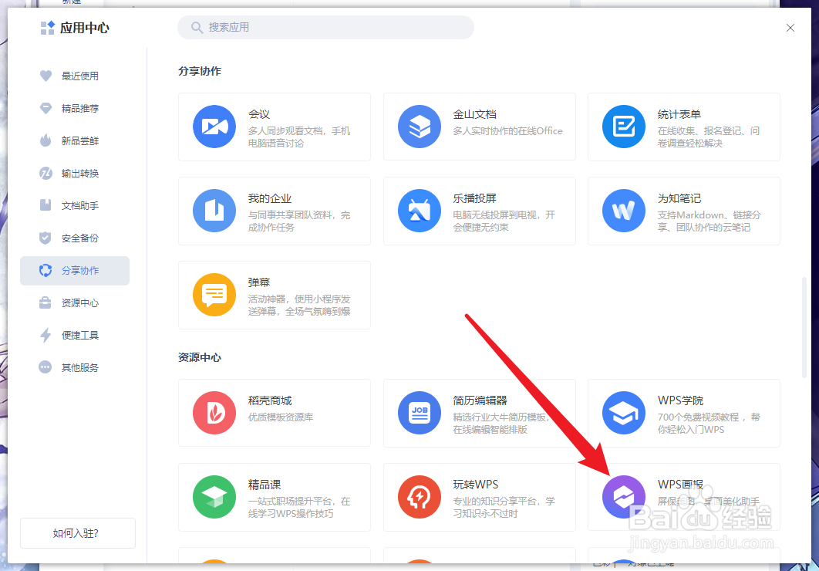Launch the 我的企业 app icon
819x571 pixels.
214,211
